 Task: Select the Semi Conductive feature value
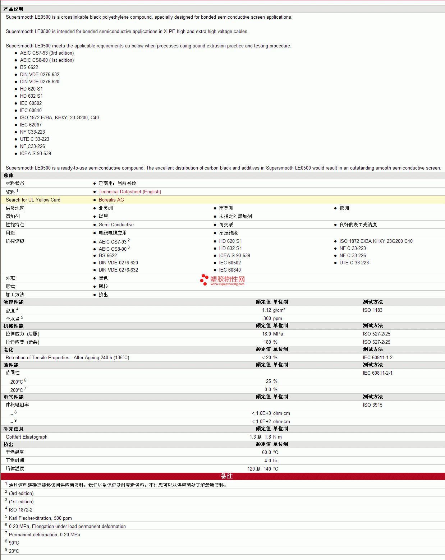click(x=116, y=225)
